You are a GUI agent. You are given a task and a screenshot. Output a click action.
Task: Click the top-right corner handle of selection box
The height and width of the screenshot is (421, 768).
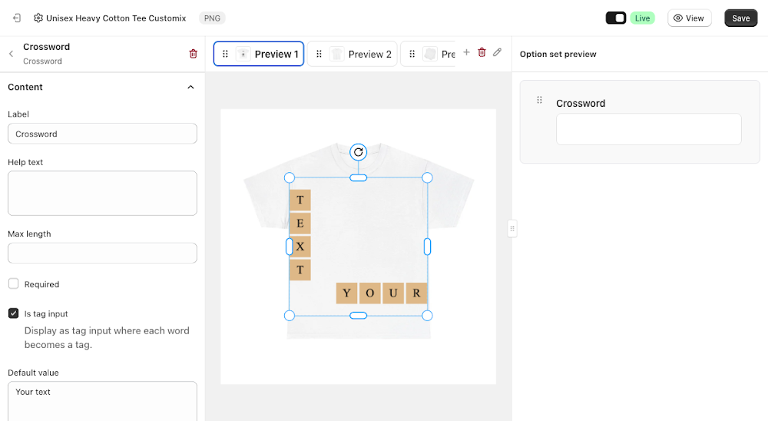pos(427,177)
